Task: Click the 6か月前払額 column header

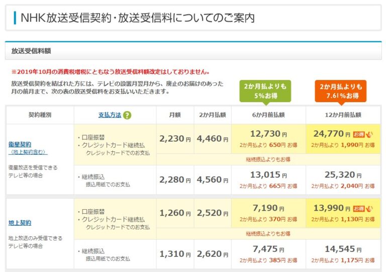Action: click(x=268, y=115)
